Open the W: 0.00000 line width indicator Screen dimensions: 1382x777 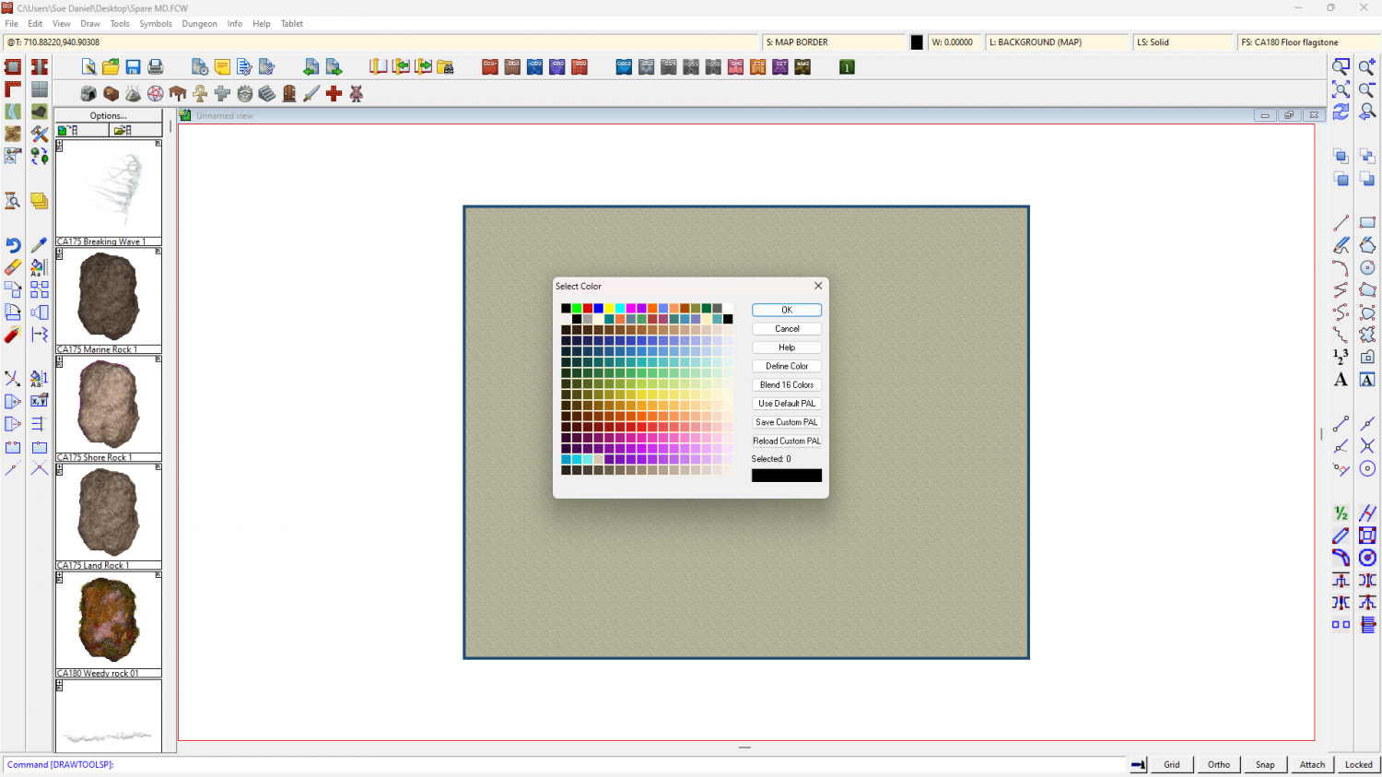(x=955, y=42)
